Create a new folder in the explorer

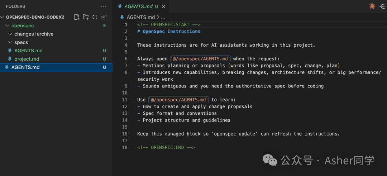click(x=86, y=17)
